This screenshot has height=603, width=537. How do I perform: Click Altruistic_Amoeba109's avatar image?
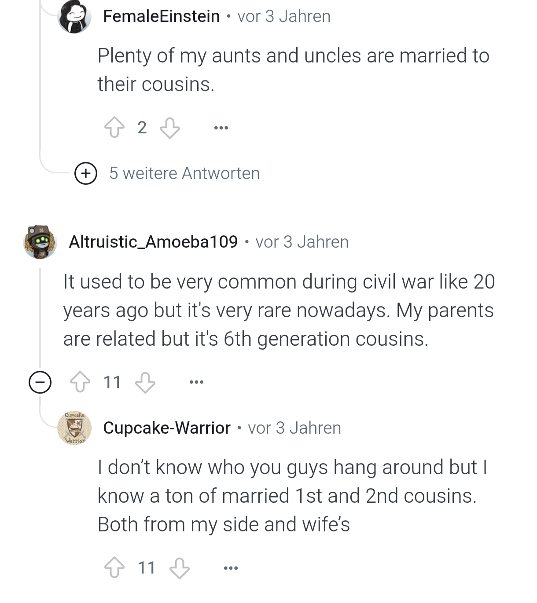point(40,242)
